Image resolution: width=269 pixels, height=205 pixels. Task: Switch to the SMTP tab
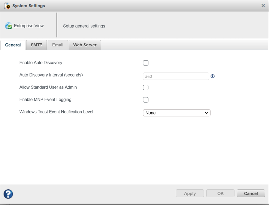tap(37, 45)
